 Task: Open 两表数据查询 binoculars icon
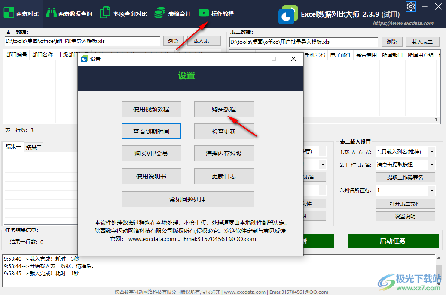tap(51, 13)
